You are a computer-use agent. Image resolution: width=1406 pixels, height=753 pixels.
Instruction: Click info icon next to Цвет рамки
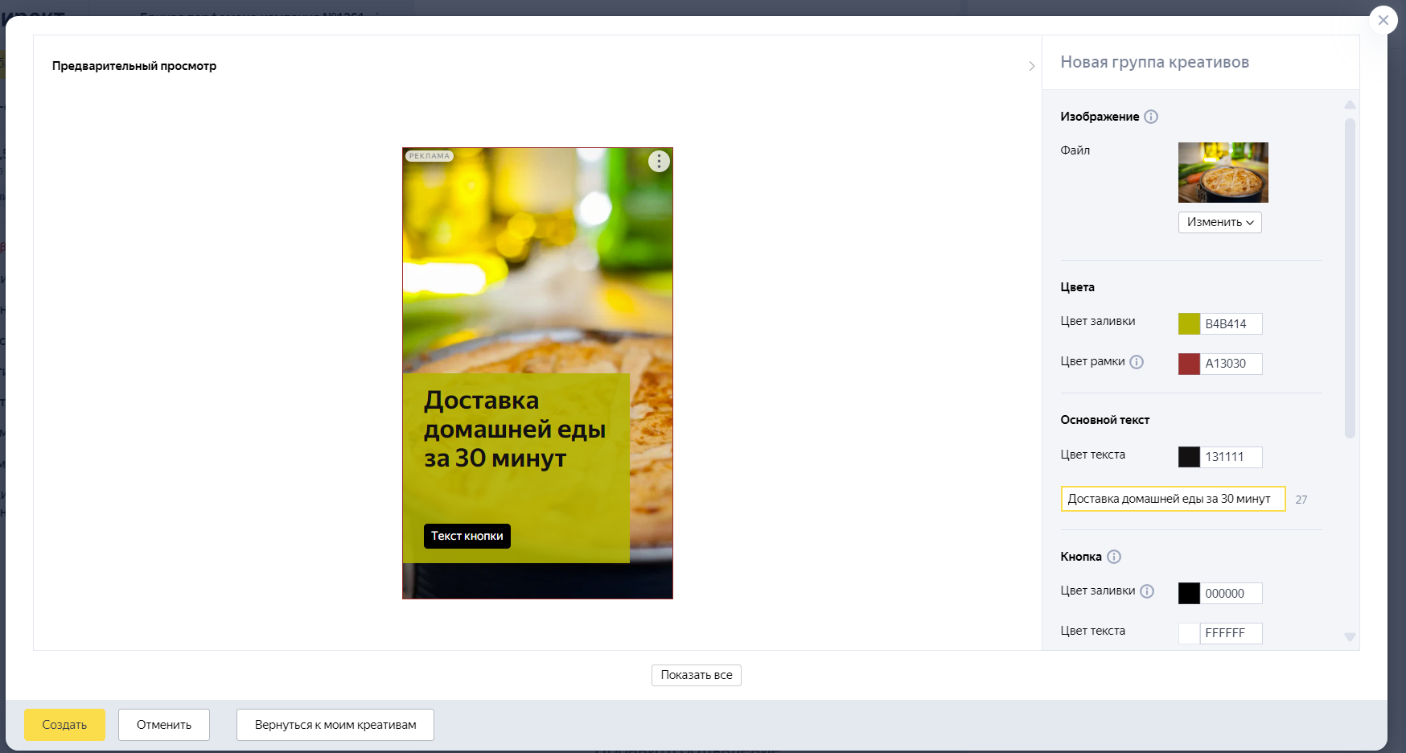1137,362
